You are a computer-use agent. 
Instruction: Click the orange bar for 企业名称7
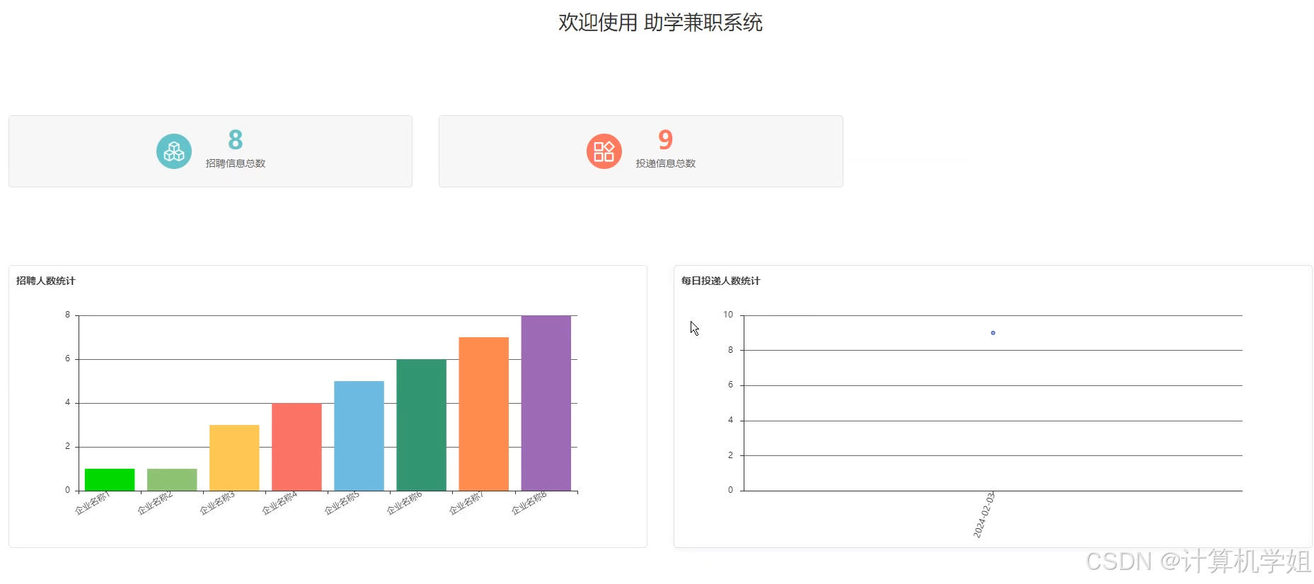(483, 414)
